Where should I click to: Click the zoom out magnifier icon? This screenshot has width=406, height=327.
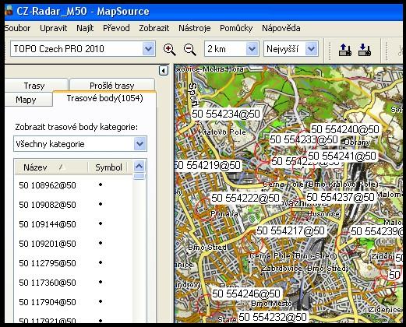[x=189, y=49]
